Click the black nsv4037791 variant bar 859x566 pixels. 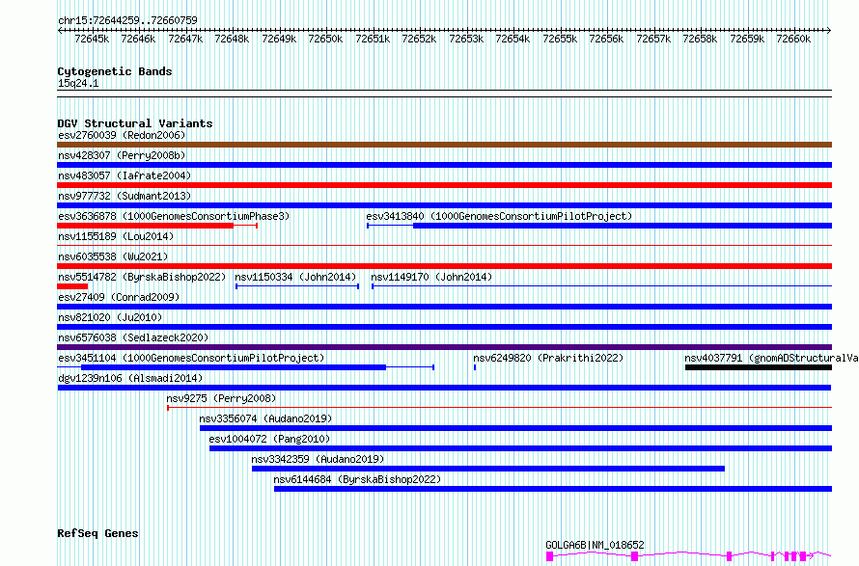(x=759, y=367)
